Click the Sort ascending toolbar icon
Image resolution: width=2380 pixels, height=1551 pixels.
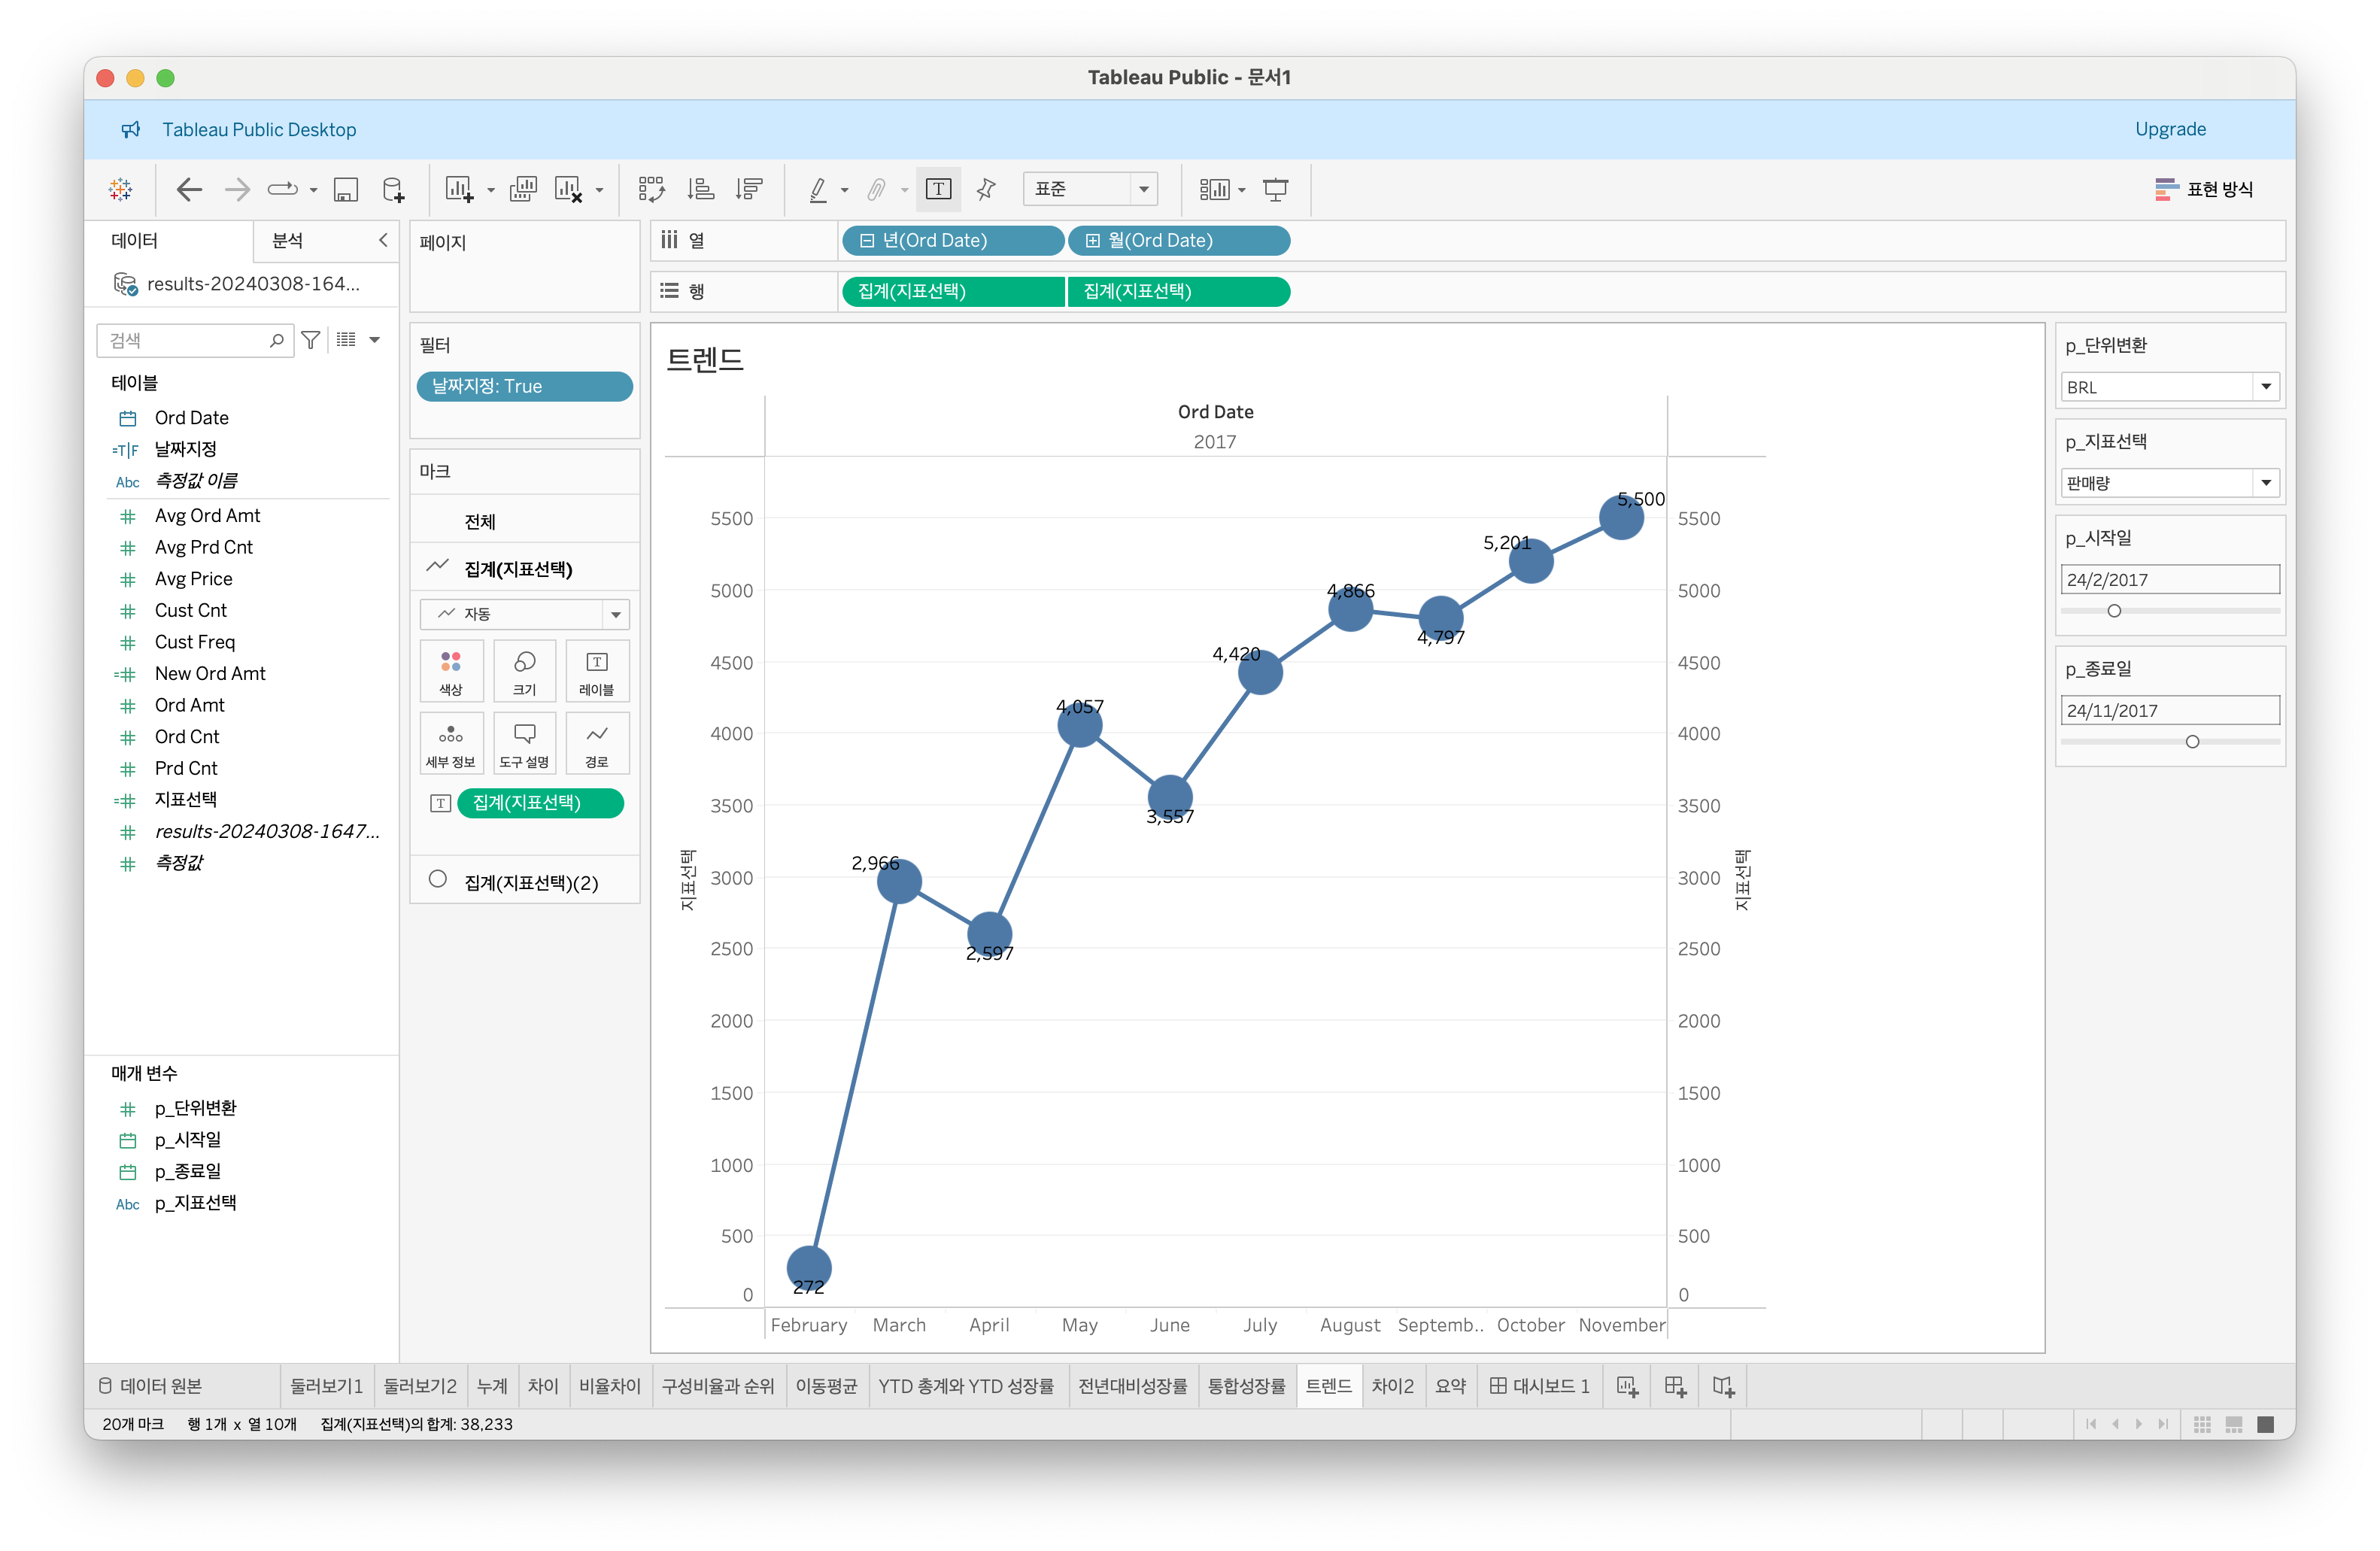point(700,189)
